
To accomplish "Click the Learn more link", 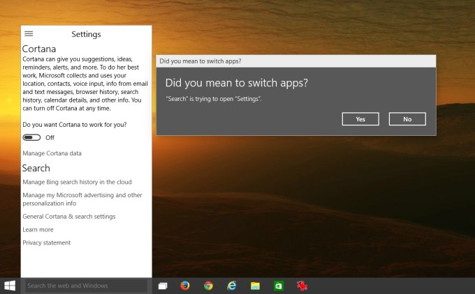I will click(38, 230).
